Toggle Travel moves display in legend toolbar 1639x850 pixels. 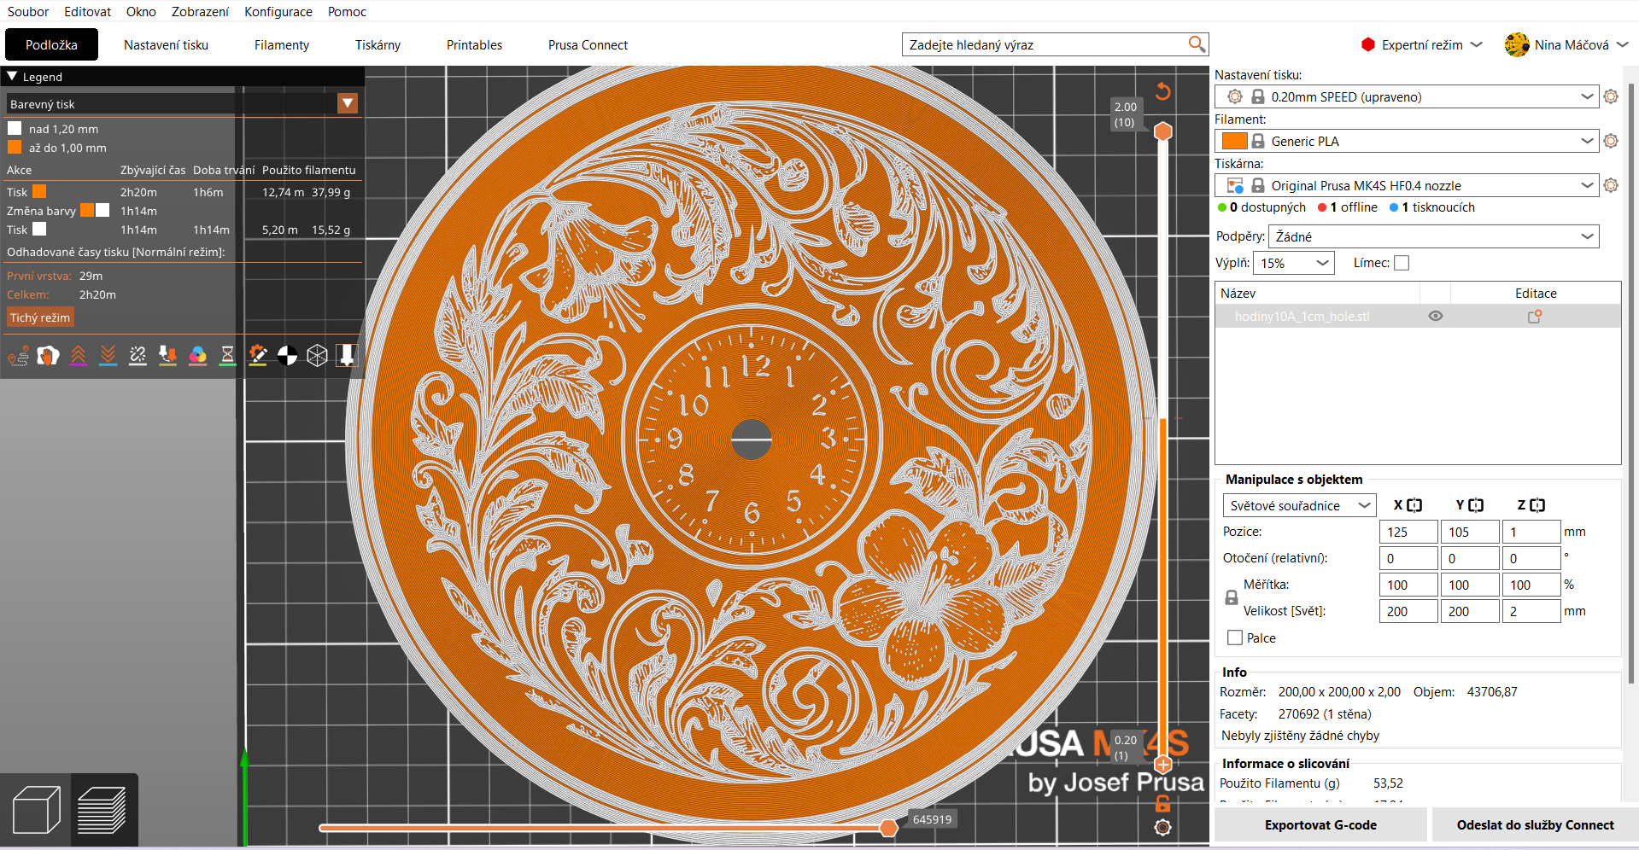(18, 355)
